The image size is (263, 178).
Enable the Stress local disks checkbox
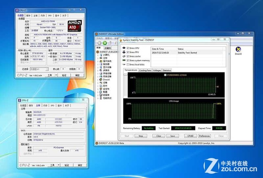tap(128, 64)
